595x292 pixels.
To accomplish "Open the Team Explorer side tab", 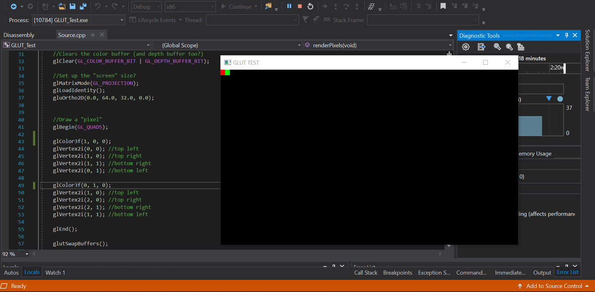I will click(x=588, y=94).
